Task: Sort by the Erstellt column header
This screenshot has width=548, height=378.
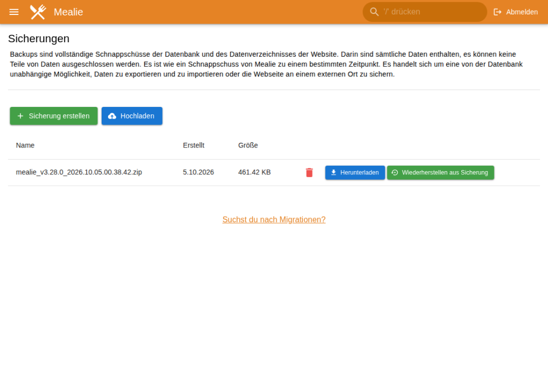Action: [194, 145]
